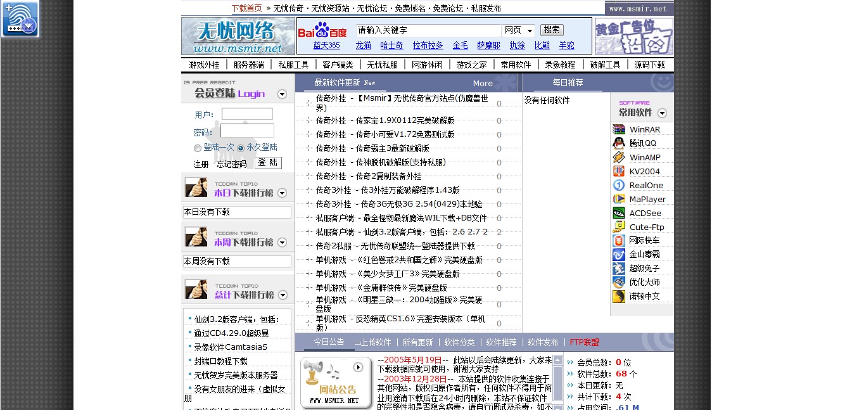
Task: Click the thumbs-up icon beside 本周下载排行榜
Action: (x=196, y=236)
